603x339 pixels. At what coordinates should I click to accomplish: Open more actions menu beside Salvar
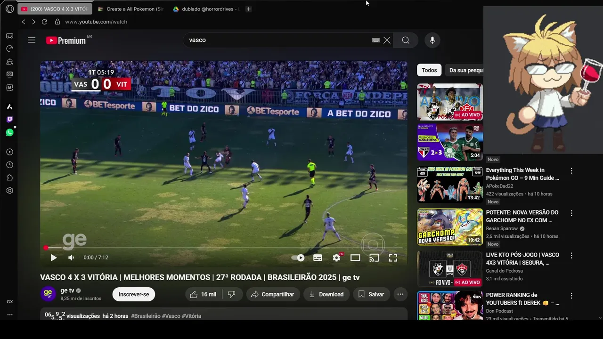coord(400,294)
